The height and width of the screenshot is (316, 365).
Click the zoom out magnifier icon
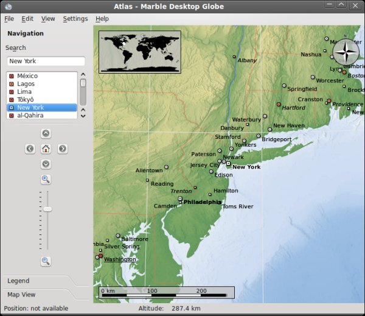point(46,261)
